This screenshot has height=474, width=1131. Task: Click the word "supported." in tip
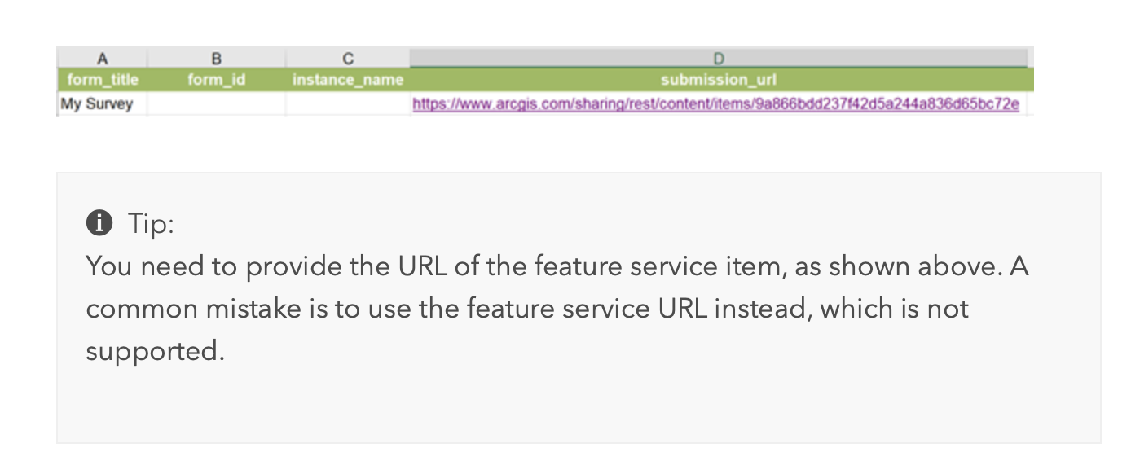tap(155, 351)
